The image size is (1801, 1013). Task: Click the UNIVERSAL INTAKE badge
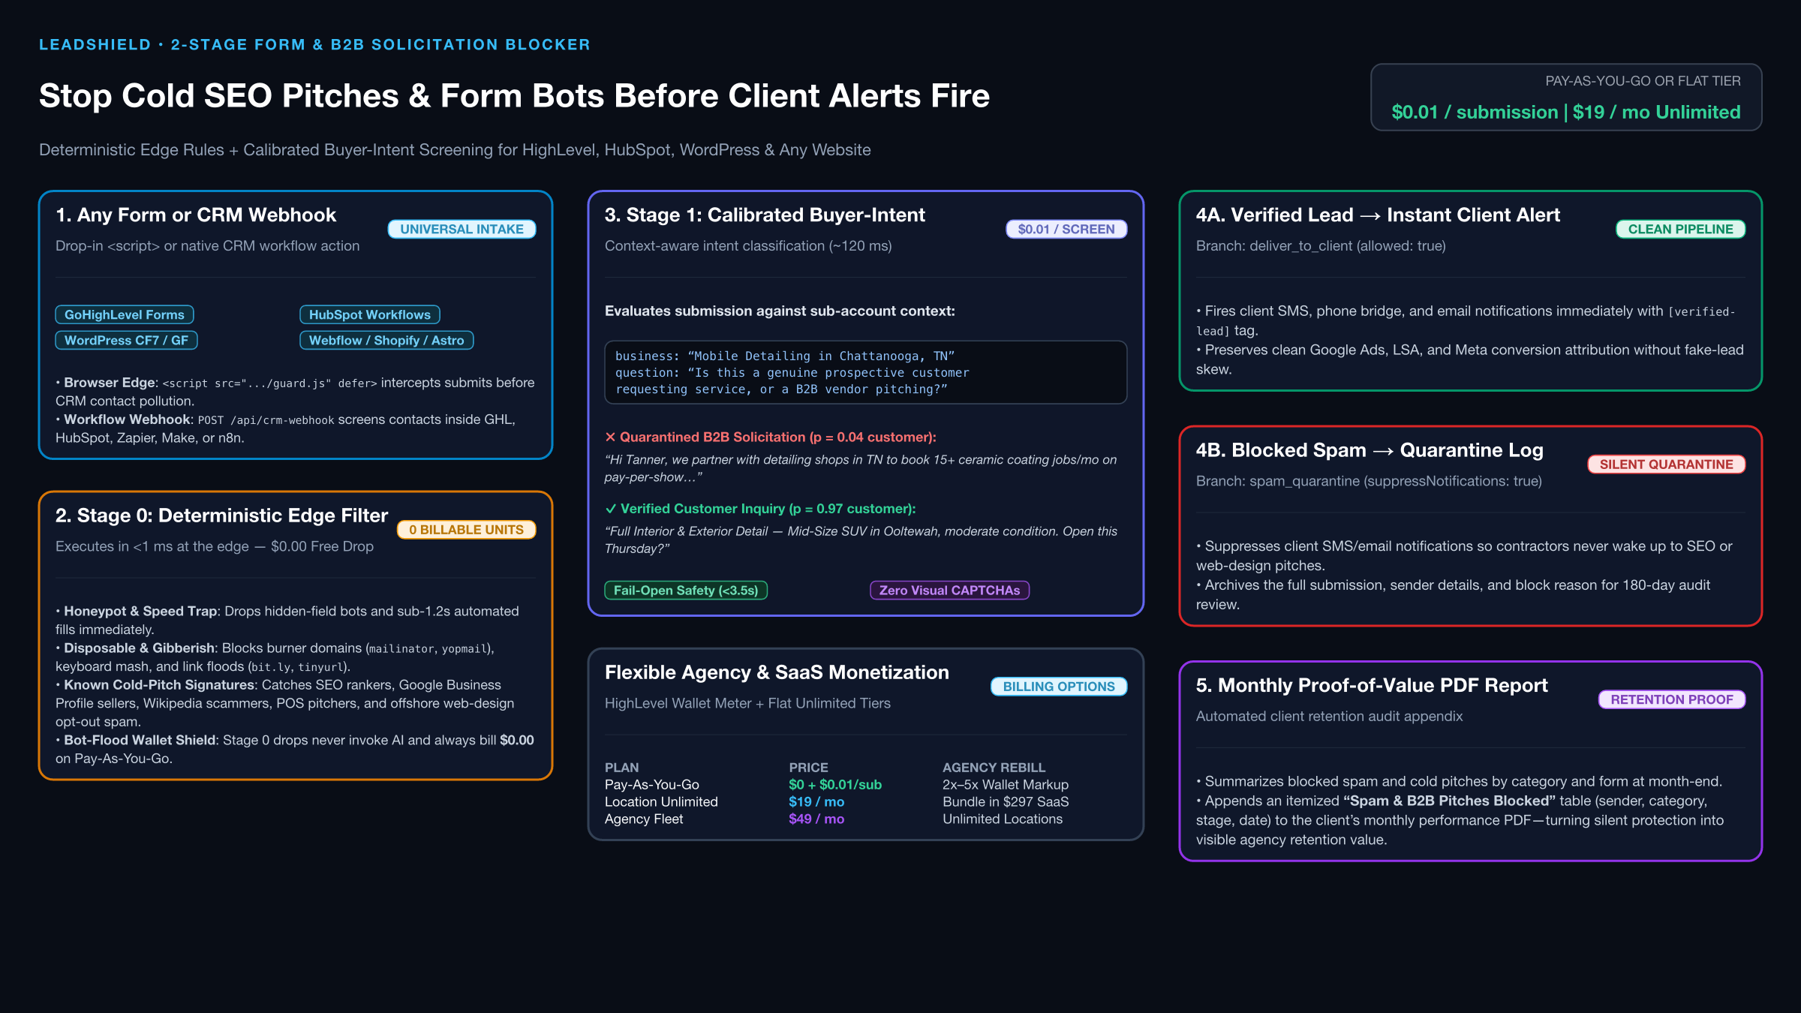pos(462,229)
